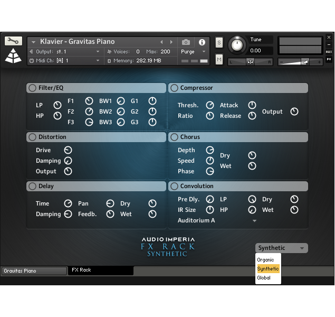335x317 pixels.
Task: Click the F1 frequency knob
Action: (x=89, y=101)
